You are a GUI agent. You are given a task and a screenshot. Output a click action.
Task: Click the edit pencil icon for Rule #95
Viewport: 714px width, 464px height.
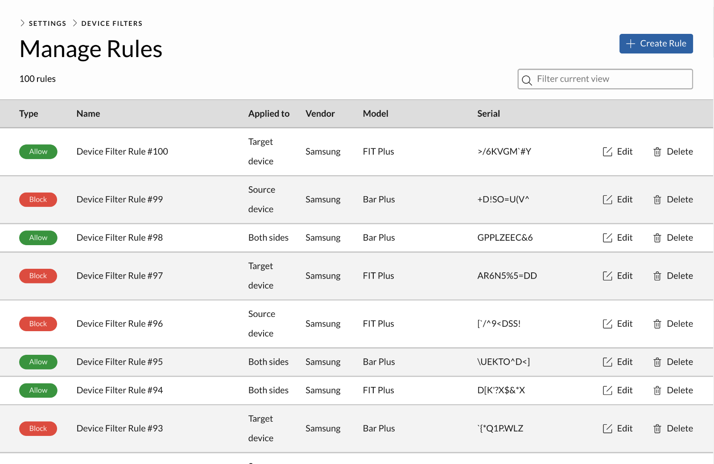click(607, 362)
